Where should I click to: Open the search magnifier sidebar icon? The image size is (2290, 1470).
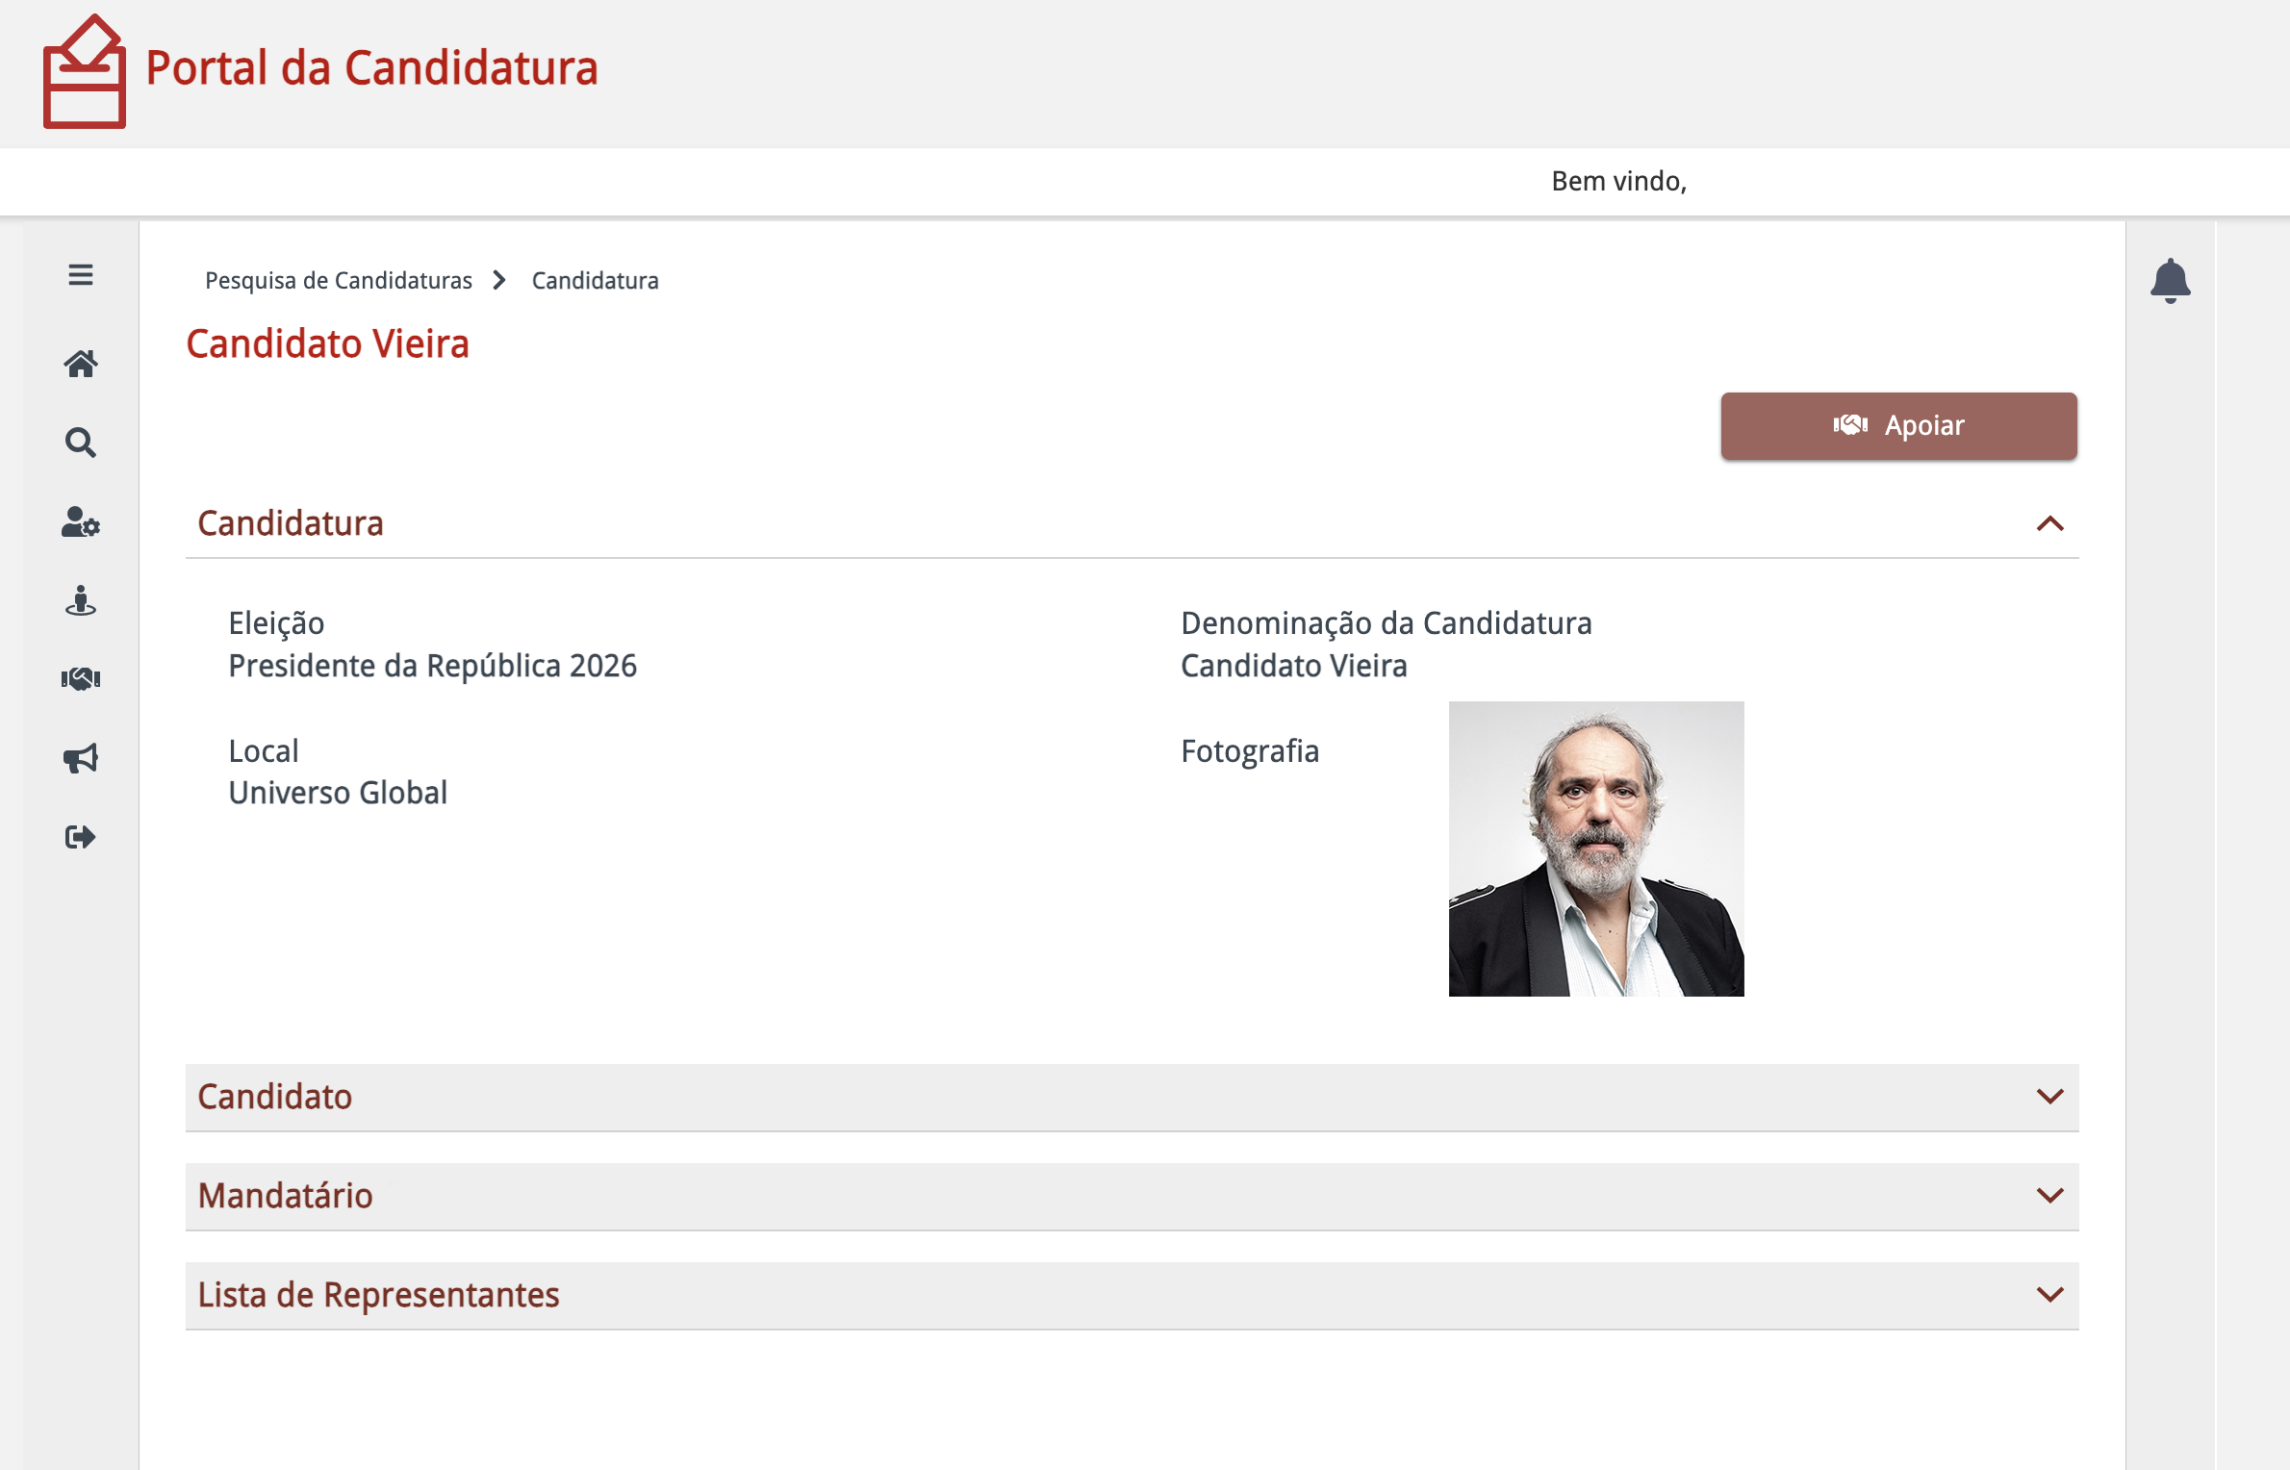[x=81, y=443]
